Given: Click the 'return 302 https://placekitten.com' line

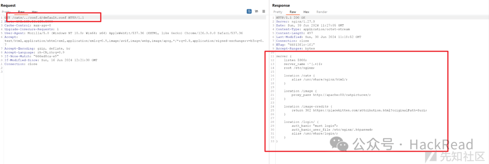Looking at the screenshot, I should tap(359, 110).
